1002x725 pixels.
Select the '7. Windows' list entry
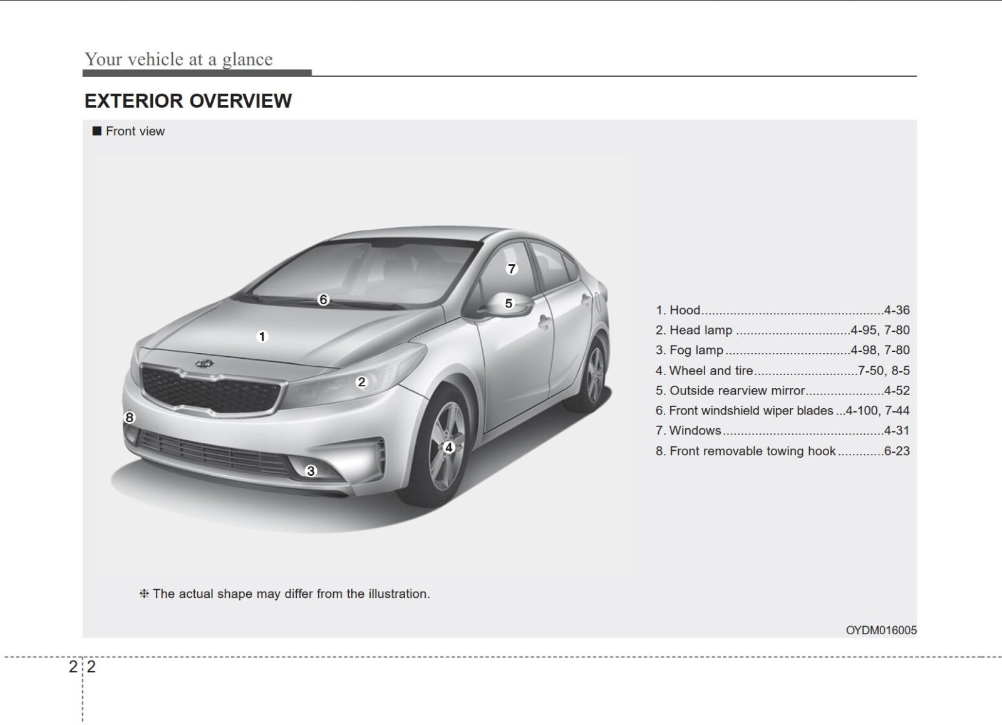[x=782, y=431]
